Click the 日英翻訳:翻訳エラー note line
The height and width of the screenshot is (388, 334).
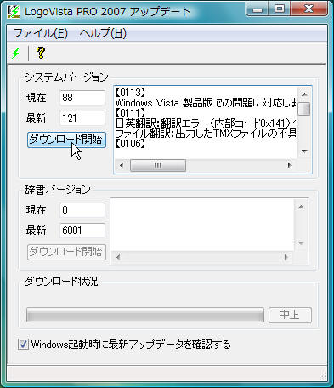[x=206, y=123]
